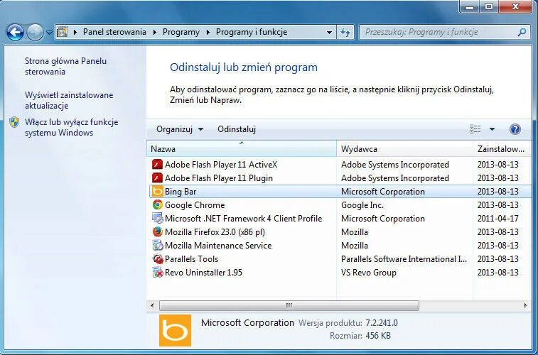The image size is (538, 355).
Task: Click Mozilla Maintenance Service text
Action: (218, 246)
